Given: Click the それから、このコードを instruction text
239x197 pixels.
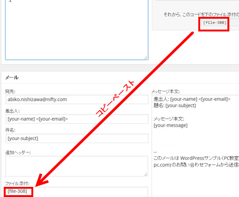Looking at the screenshot, I should 201,15.
